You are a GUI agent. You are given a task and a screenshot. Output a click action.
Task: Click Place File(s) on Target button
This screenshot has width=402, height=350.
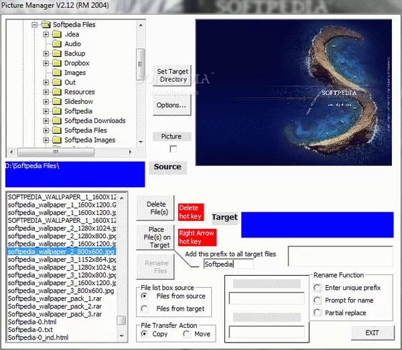coord(155,238)
